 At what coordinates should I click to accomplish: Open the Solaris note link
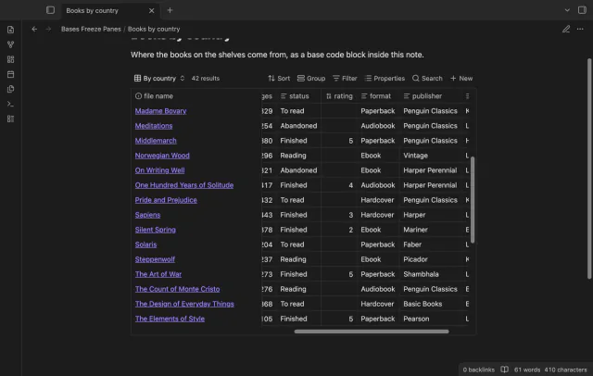pyautogui.click(x=145, y=244)
